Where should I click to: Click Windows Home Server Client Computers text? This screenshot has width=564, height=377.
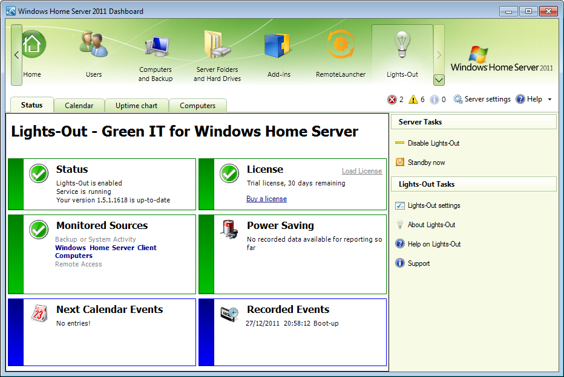coord(106,252)
